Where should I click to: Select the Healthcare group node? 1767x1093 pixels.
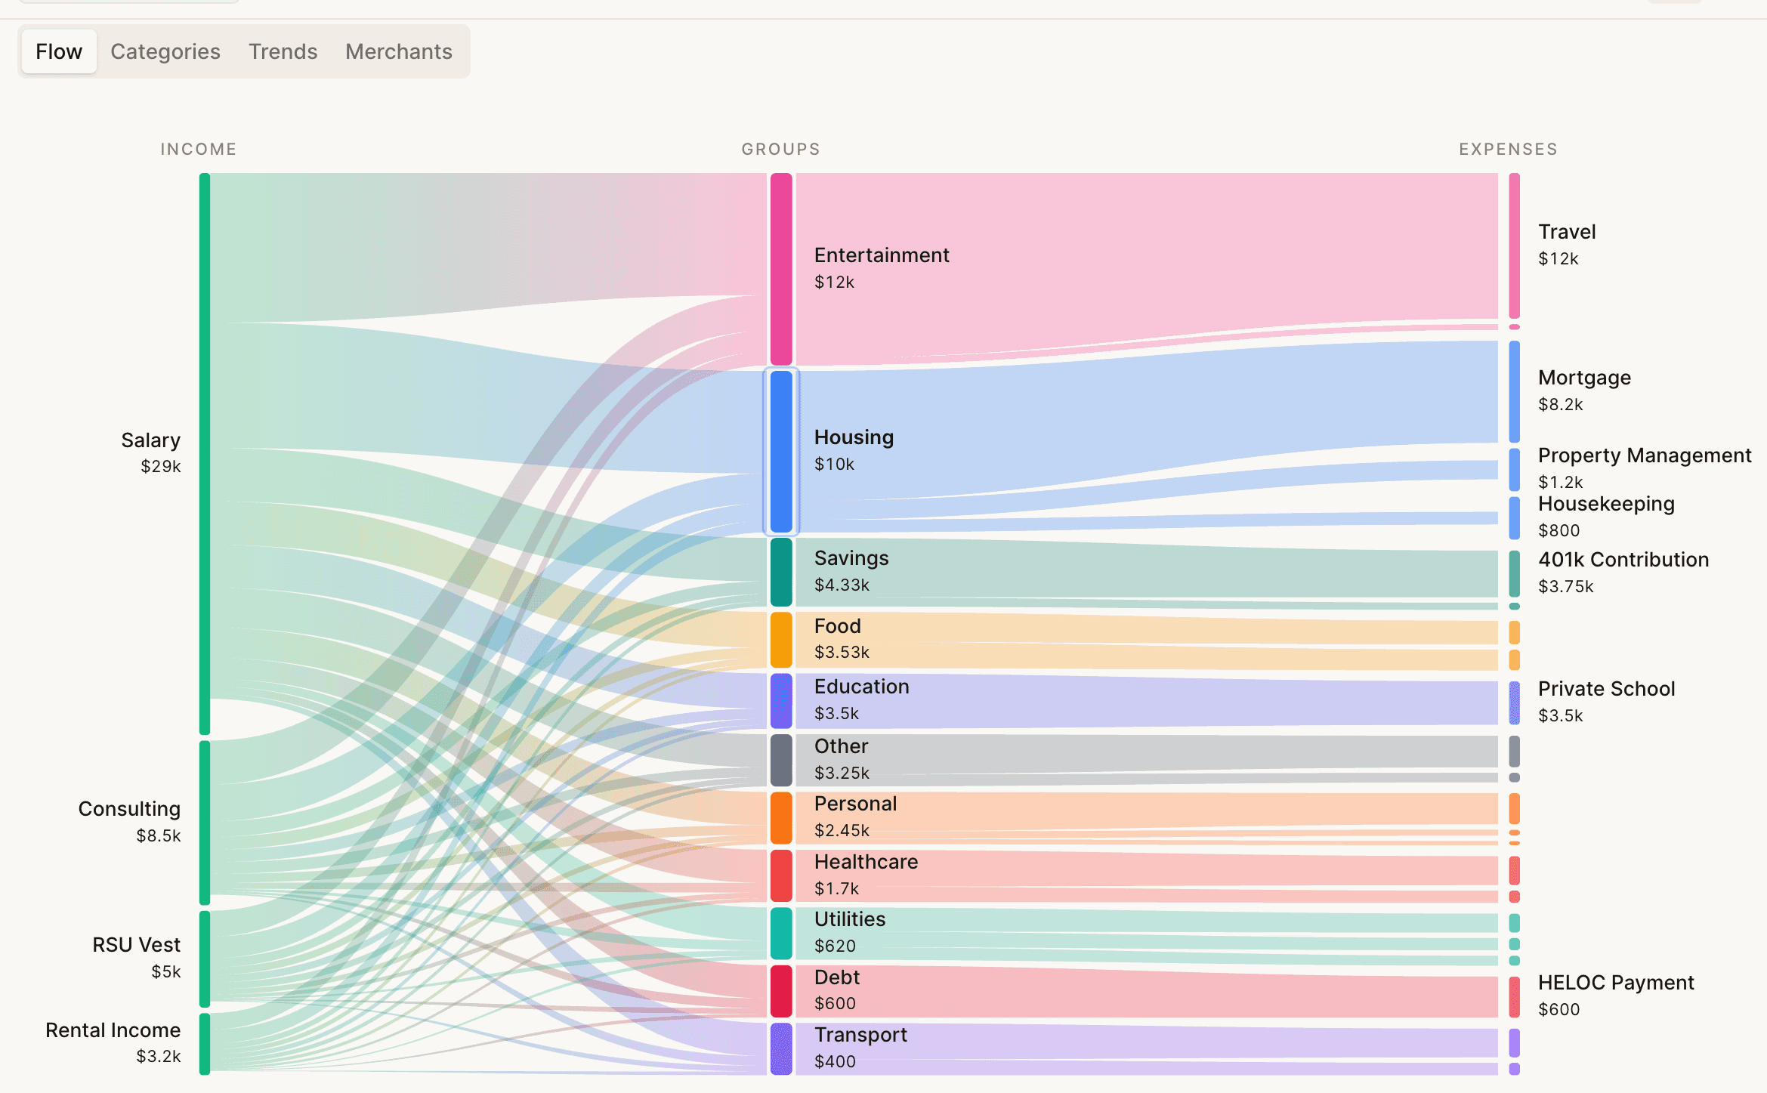point(780,875)
